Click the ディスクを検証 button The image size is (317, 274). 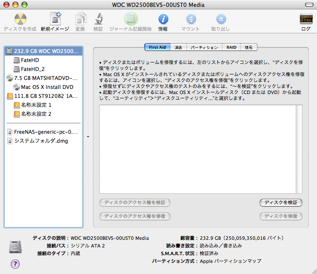click(281, 203)
